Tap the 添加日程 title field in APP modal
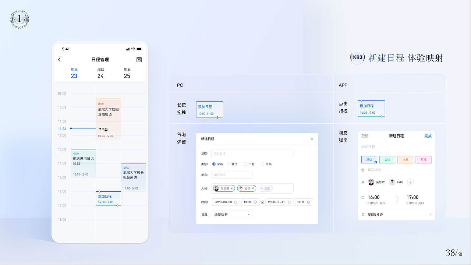 [x=368, y=147]
